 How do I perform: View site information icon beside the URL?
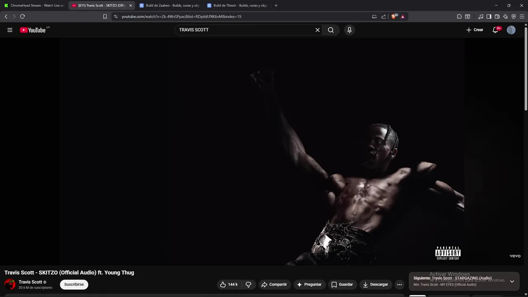115,16
